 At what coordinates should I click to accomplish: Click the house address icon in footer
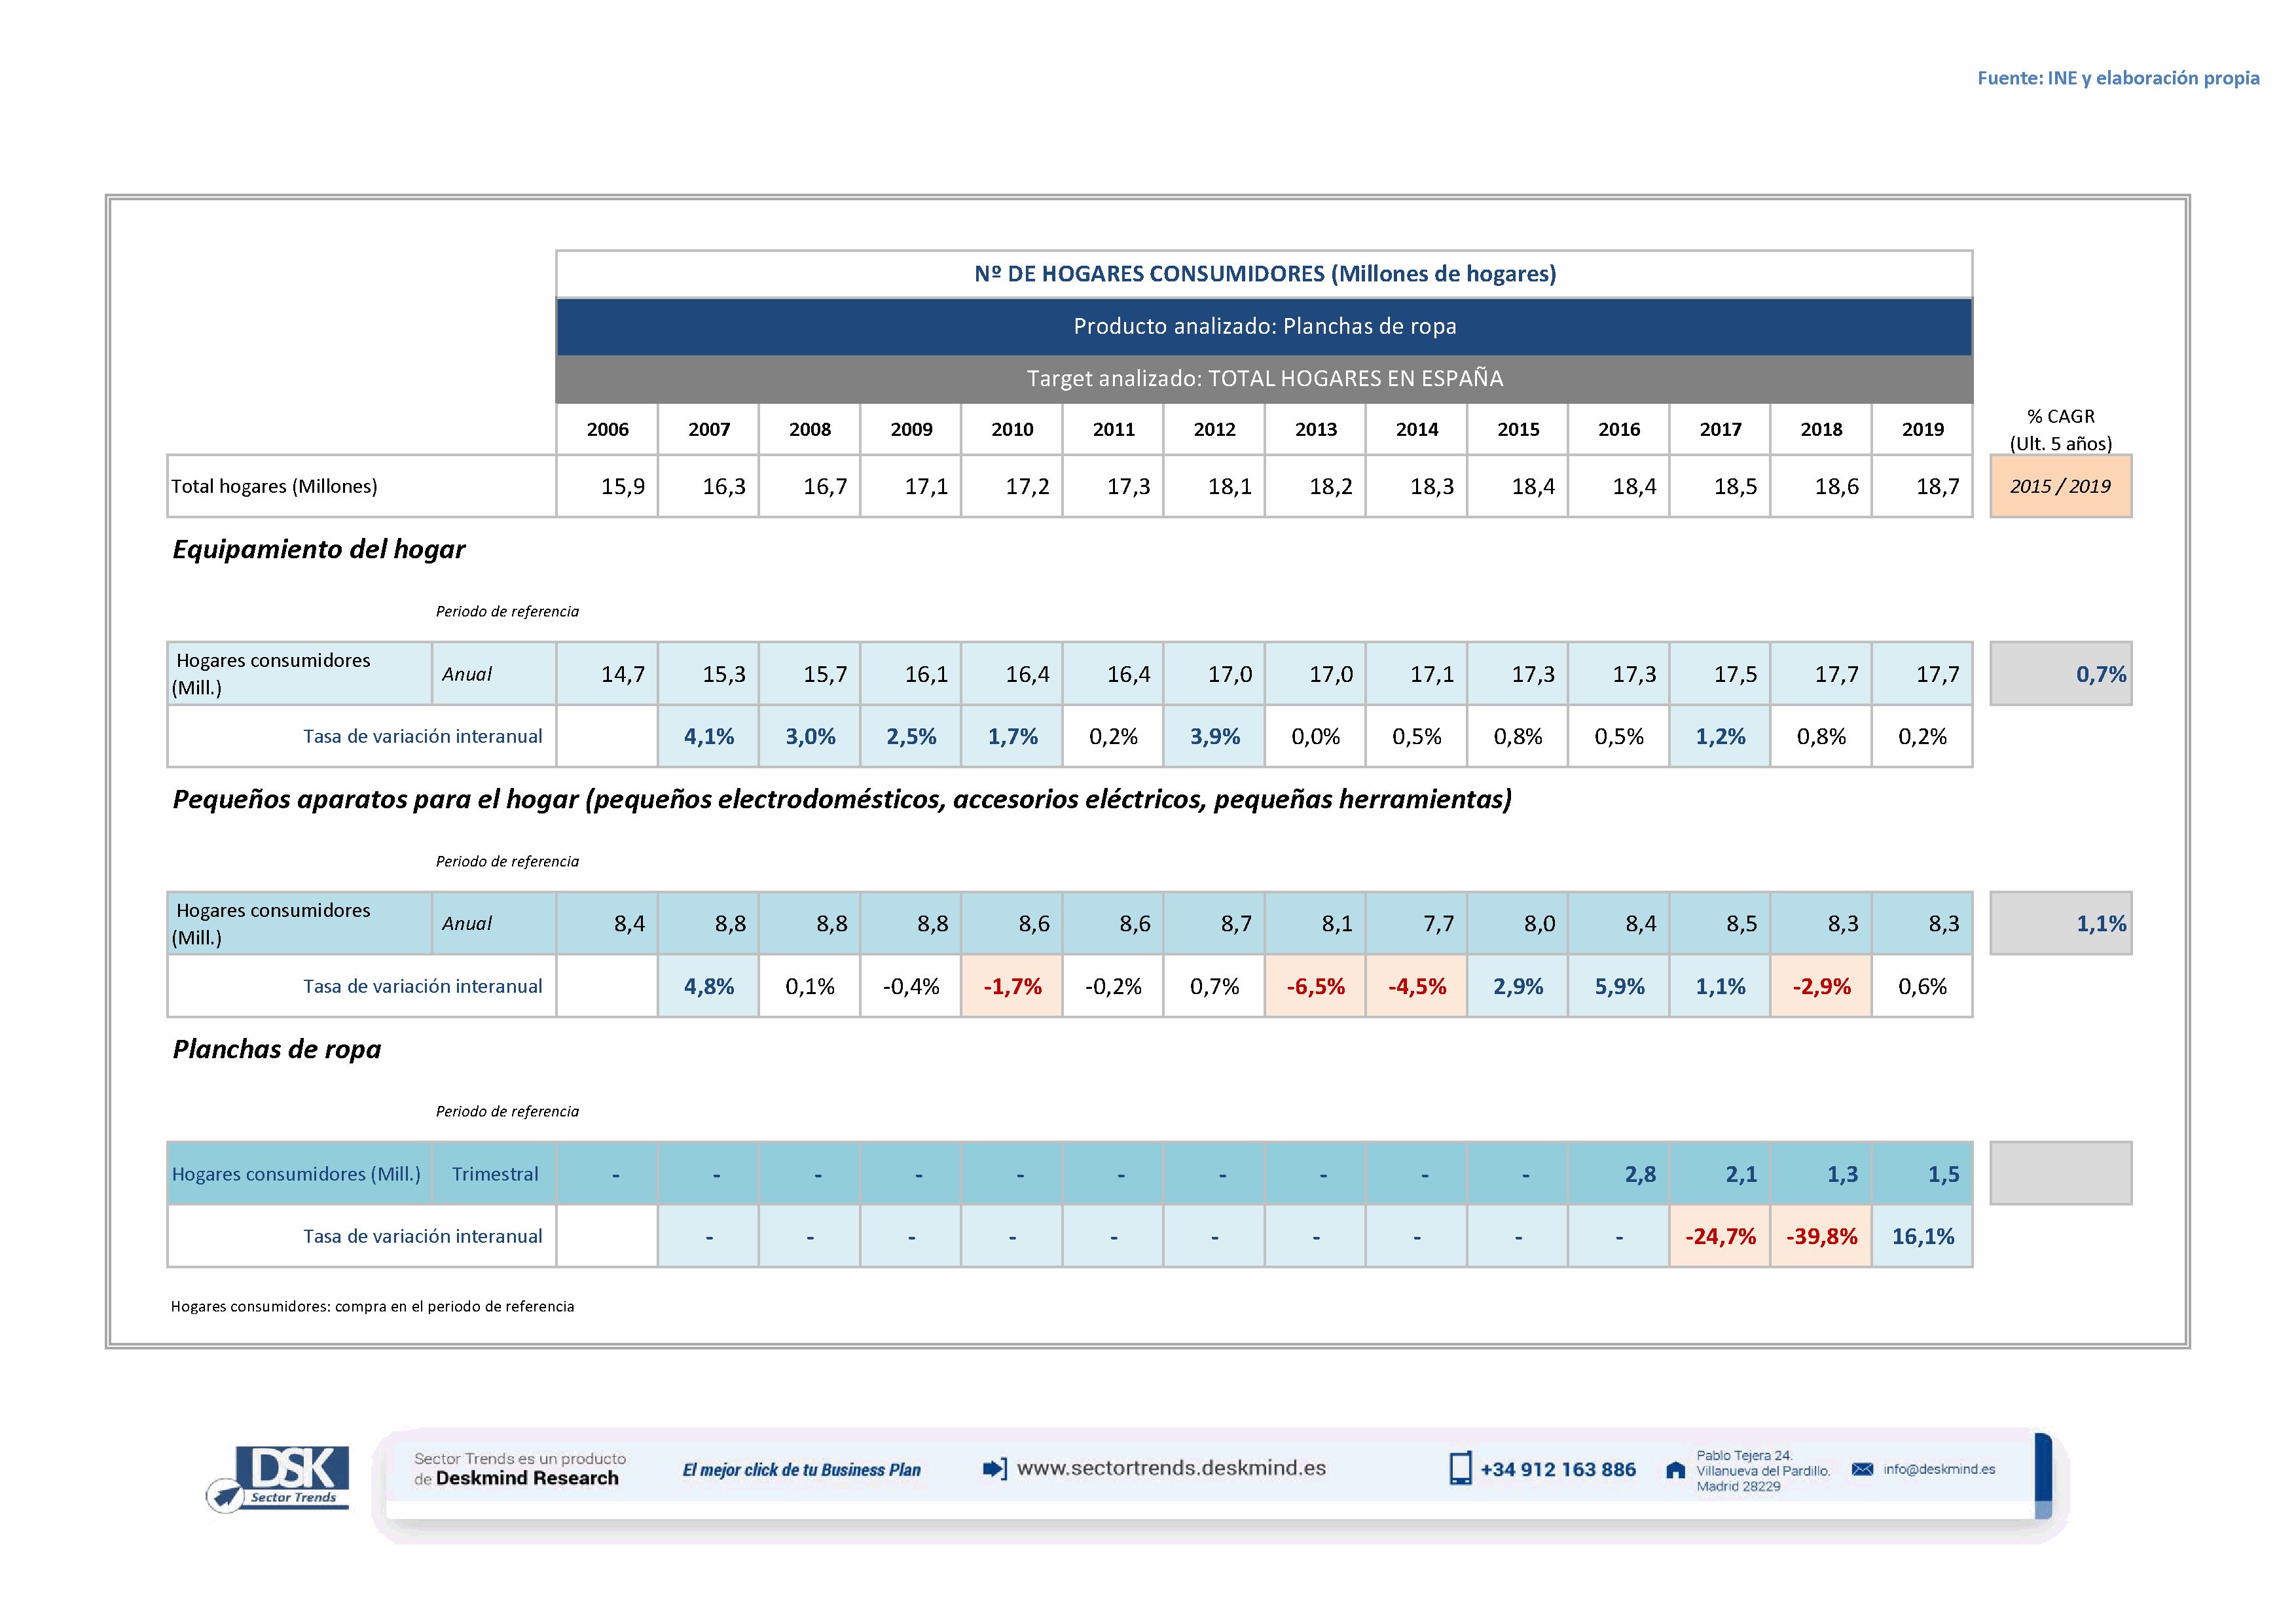1675,1470
